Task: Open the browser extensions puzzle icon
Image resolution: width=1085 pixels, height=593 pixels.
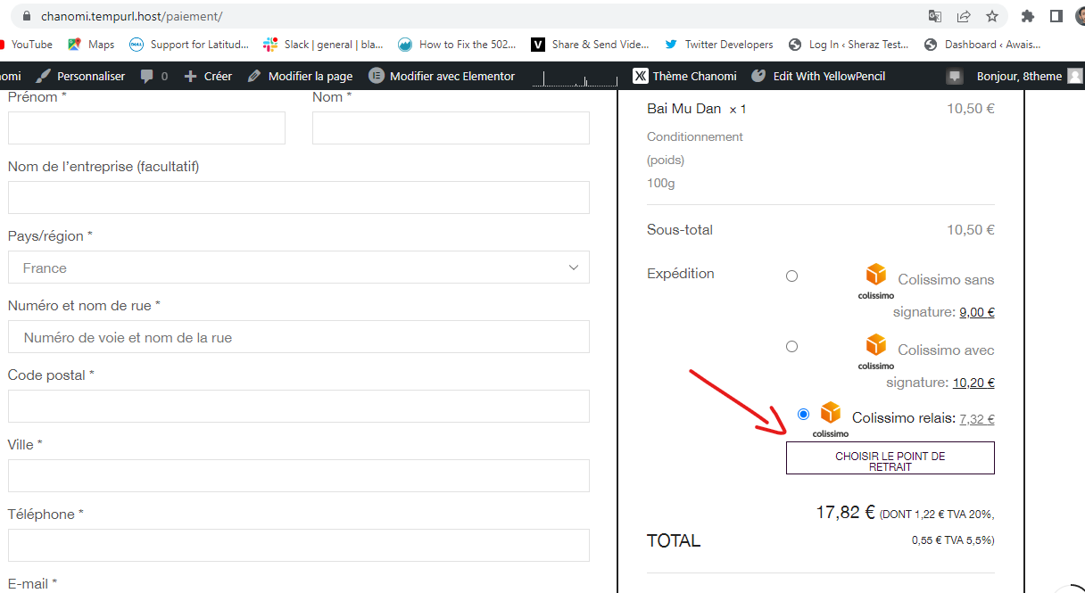Action: pyautogui.click(x=1028, y=16)
